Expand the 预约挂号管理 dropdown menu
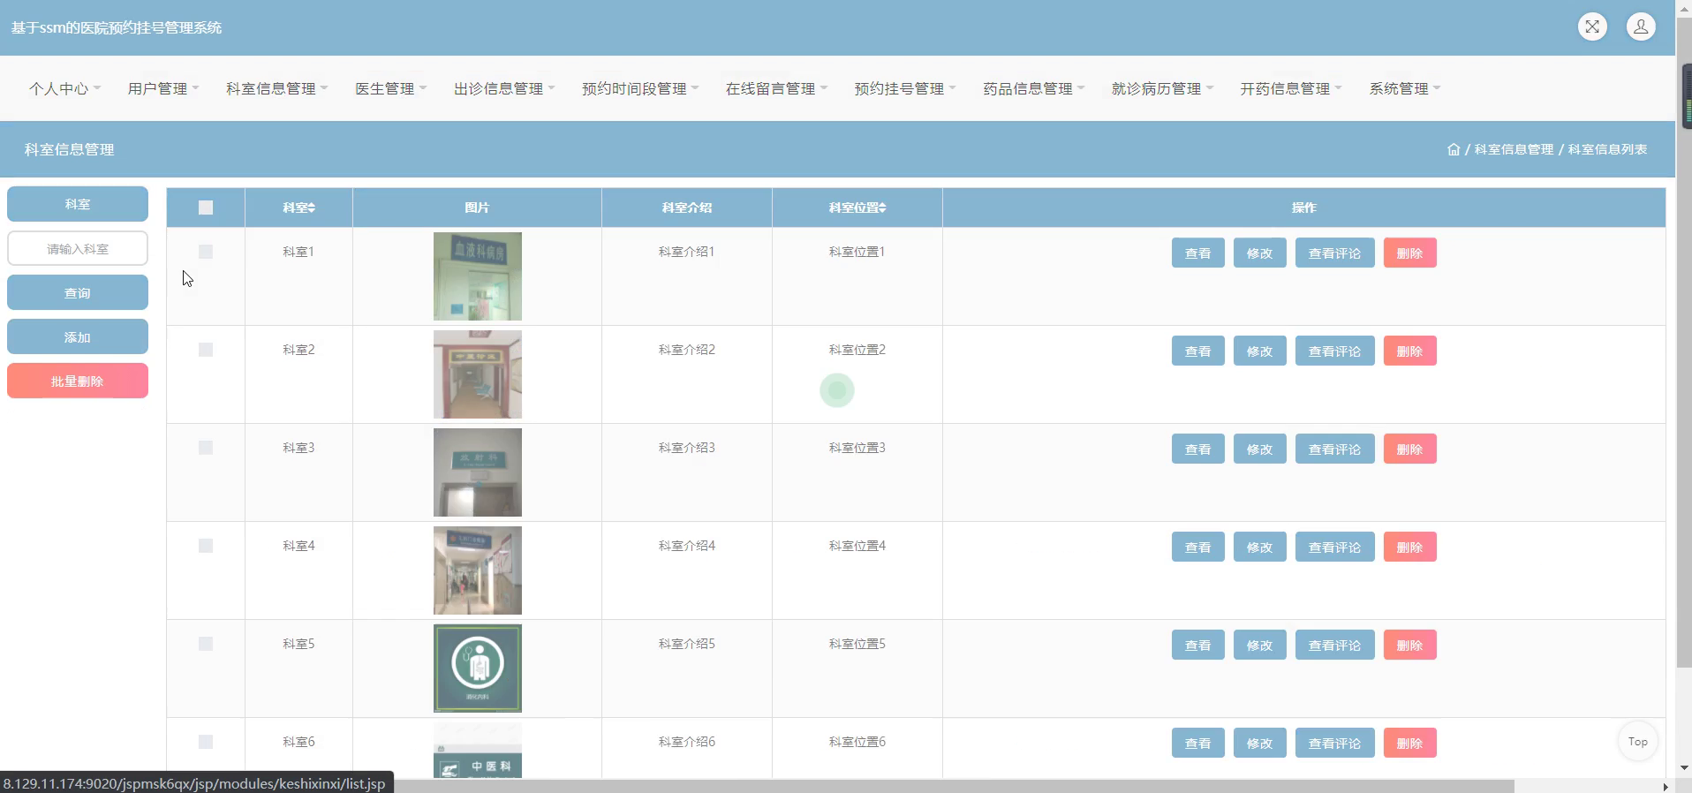 click(x=905, y=88)
